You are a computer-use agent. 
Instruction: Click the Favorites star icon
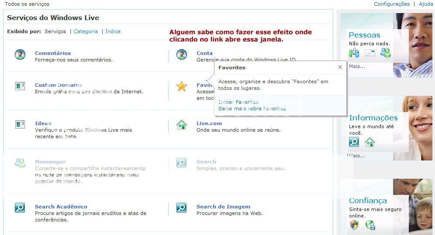click(182, 86)
